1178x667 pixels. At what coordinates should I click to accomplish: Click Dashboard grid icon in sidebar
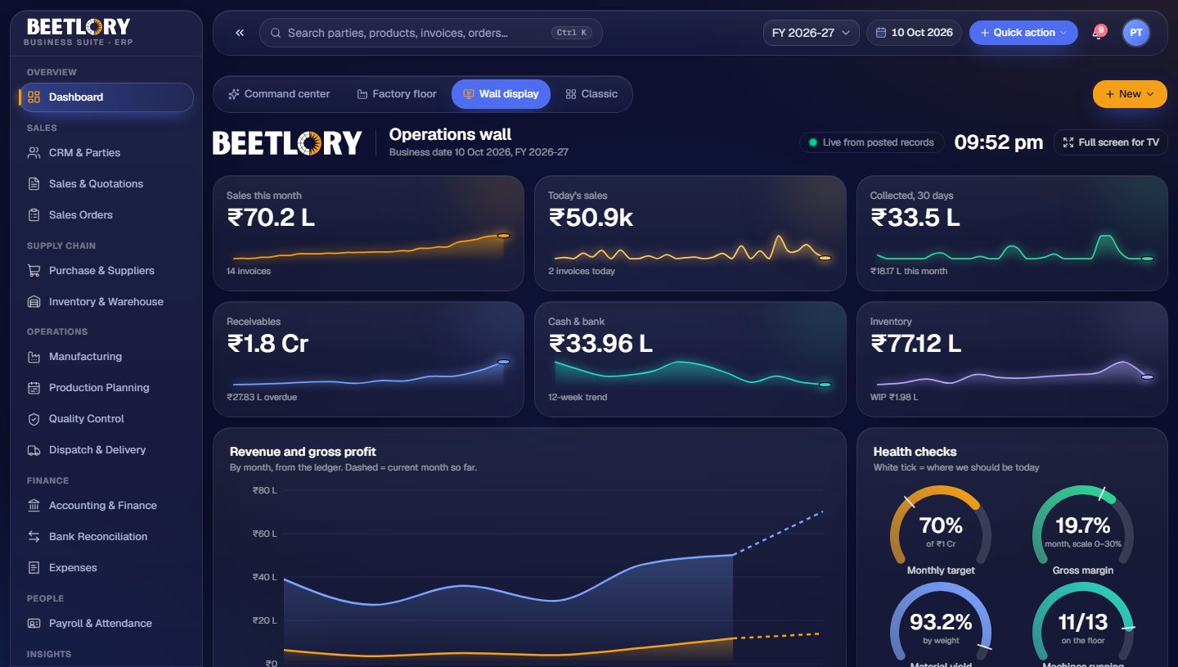(x=34, y=97)
